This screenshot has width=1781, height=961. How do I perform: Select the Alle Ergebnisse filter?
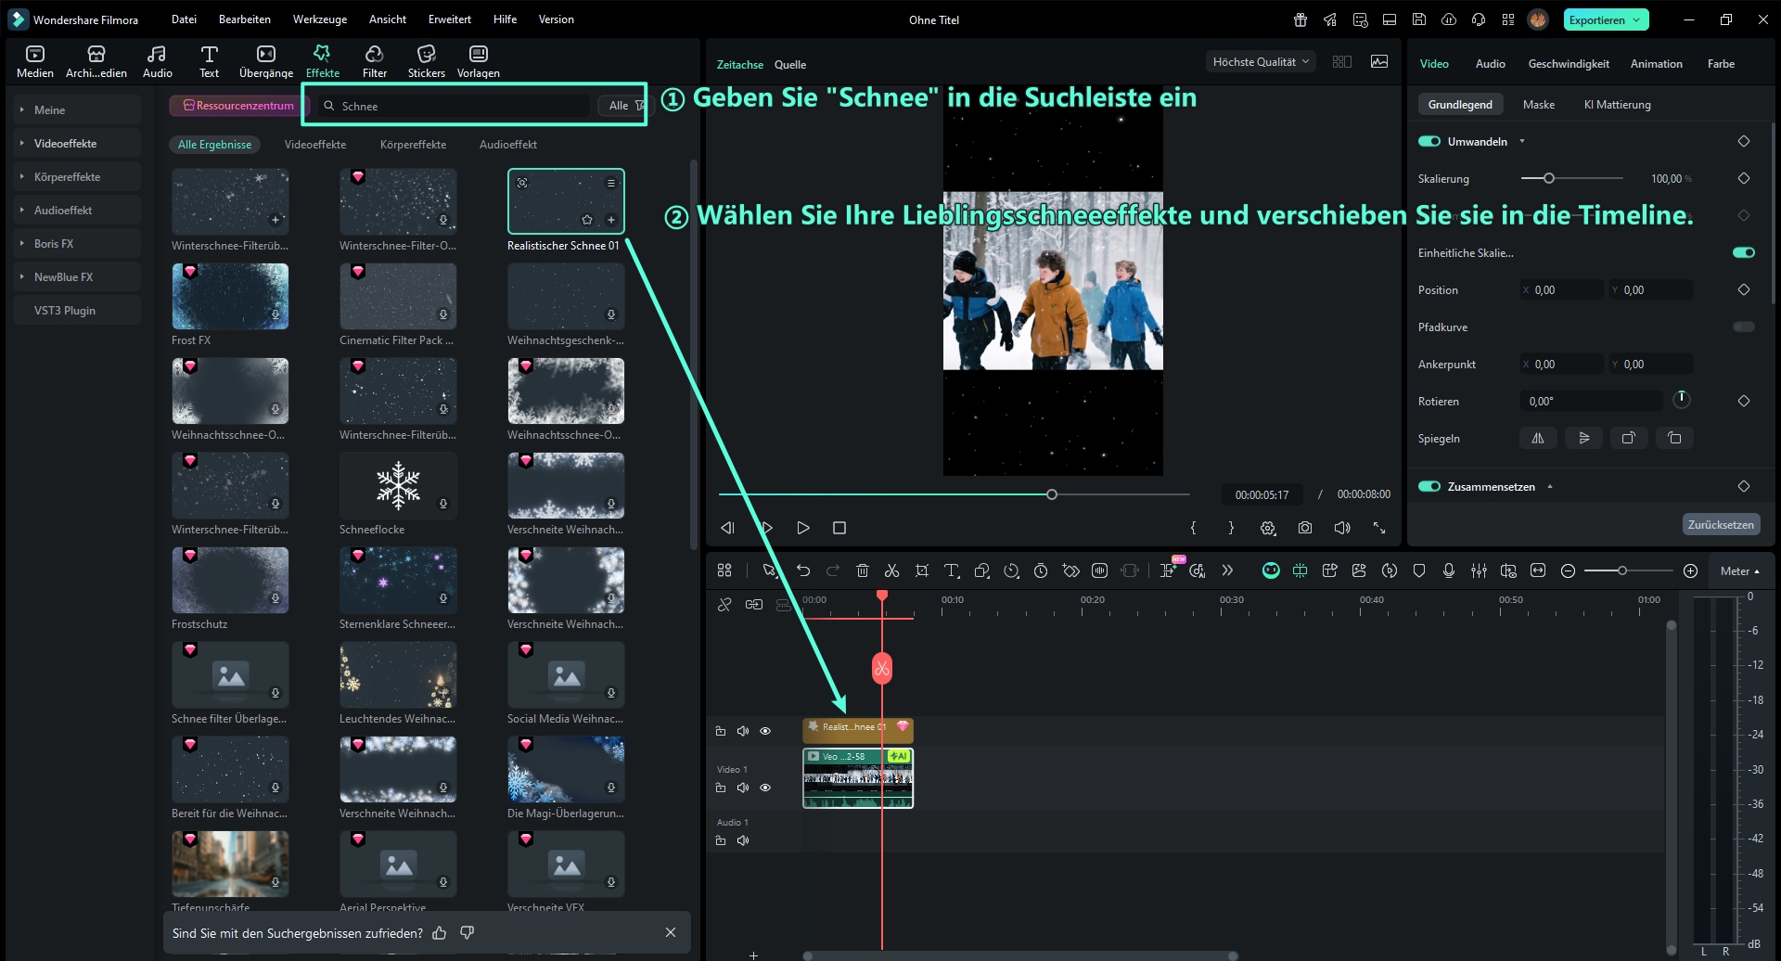point(214,145)
